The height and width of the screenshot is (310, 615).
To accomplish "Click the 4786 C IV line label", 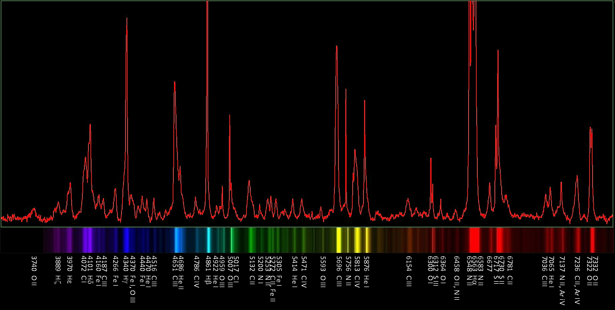I will (196, 271).
